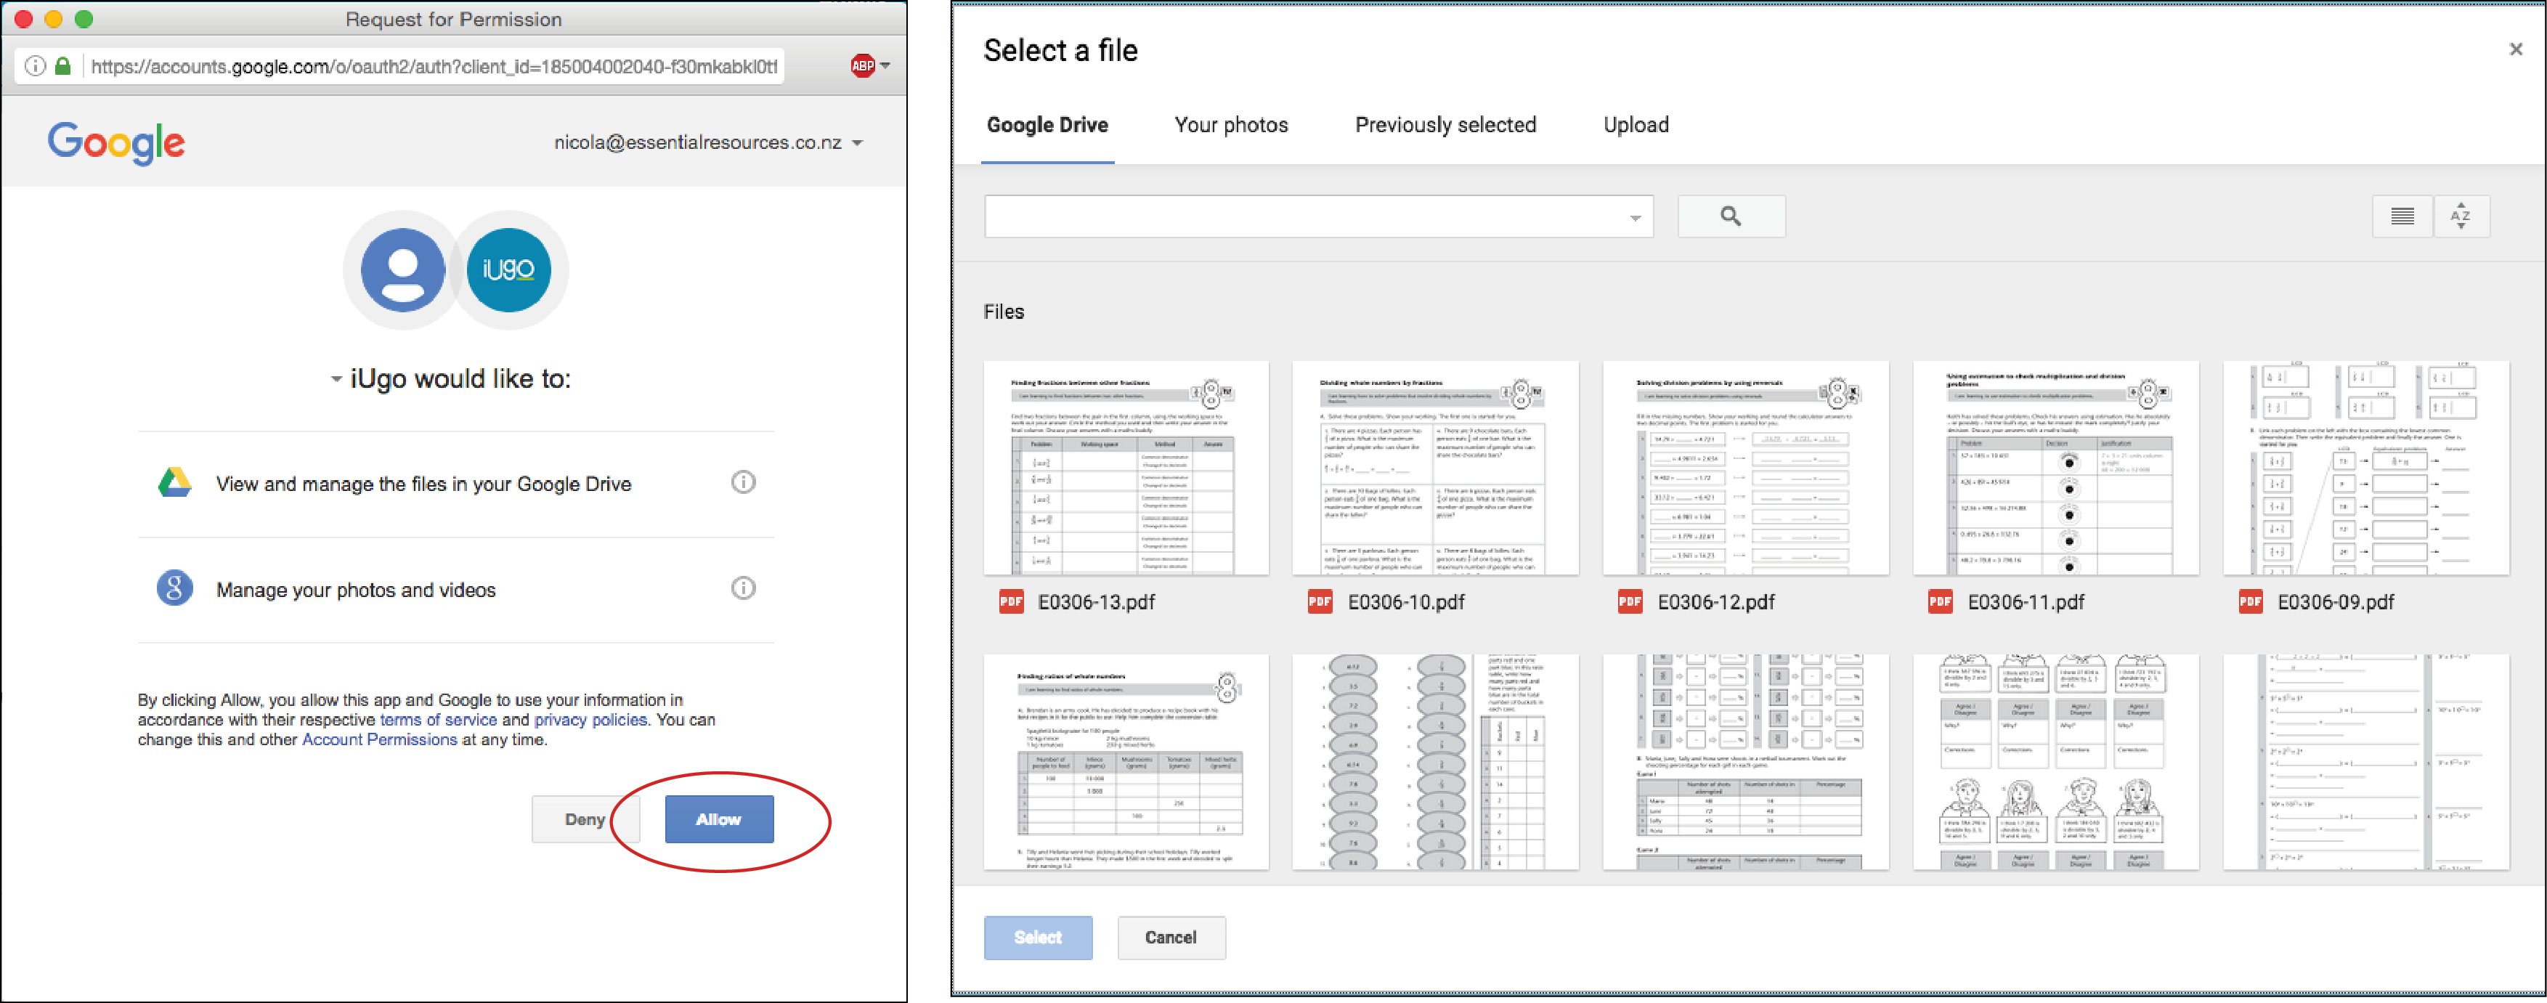The height and width of the screenshot is (1003, 2547).
Task: Click the iUgo app logo circle
Action: tap(508, 270)
